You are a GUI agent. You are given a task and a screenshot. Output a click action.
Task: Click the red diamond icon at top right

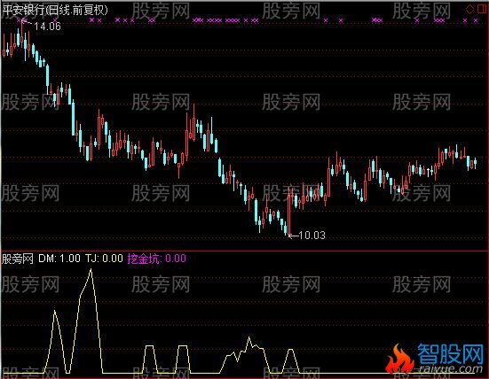coord(469,10)
